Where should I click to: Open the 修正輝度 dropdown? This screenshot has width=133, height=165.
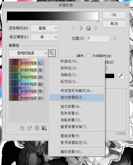[44, 37]
